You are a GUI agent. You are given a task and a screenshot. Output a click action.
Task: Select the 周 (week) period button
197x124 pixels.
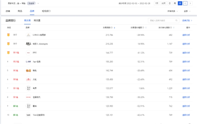[x=175, y=3]
